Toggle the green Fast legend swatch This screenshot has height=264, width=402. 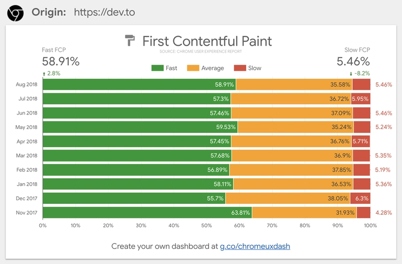point(157,68)
